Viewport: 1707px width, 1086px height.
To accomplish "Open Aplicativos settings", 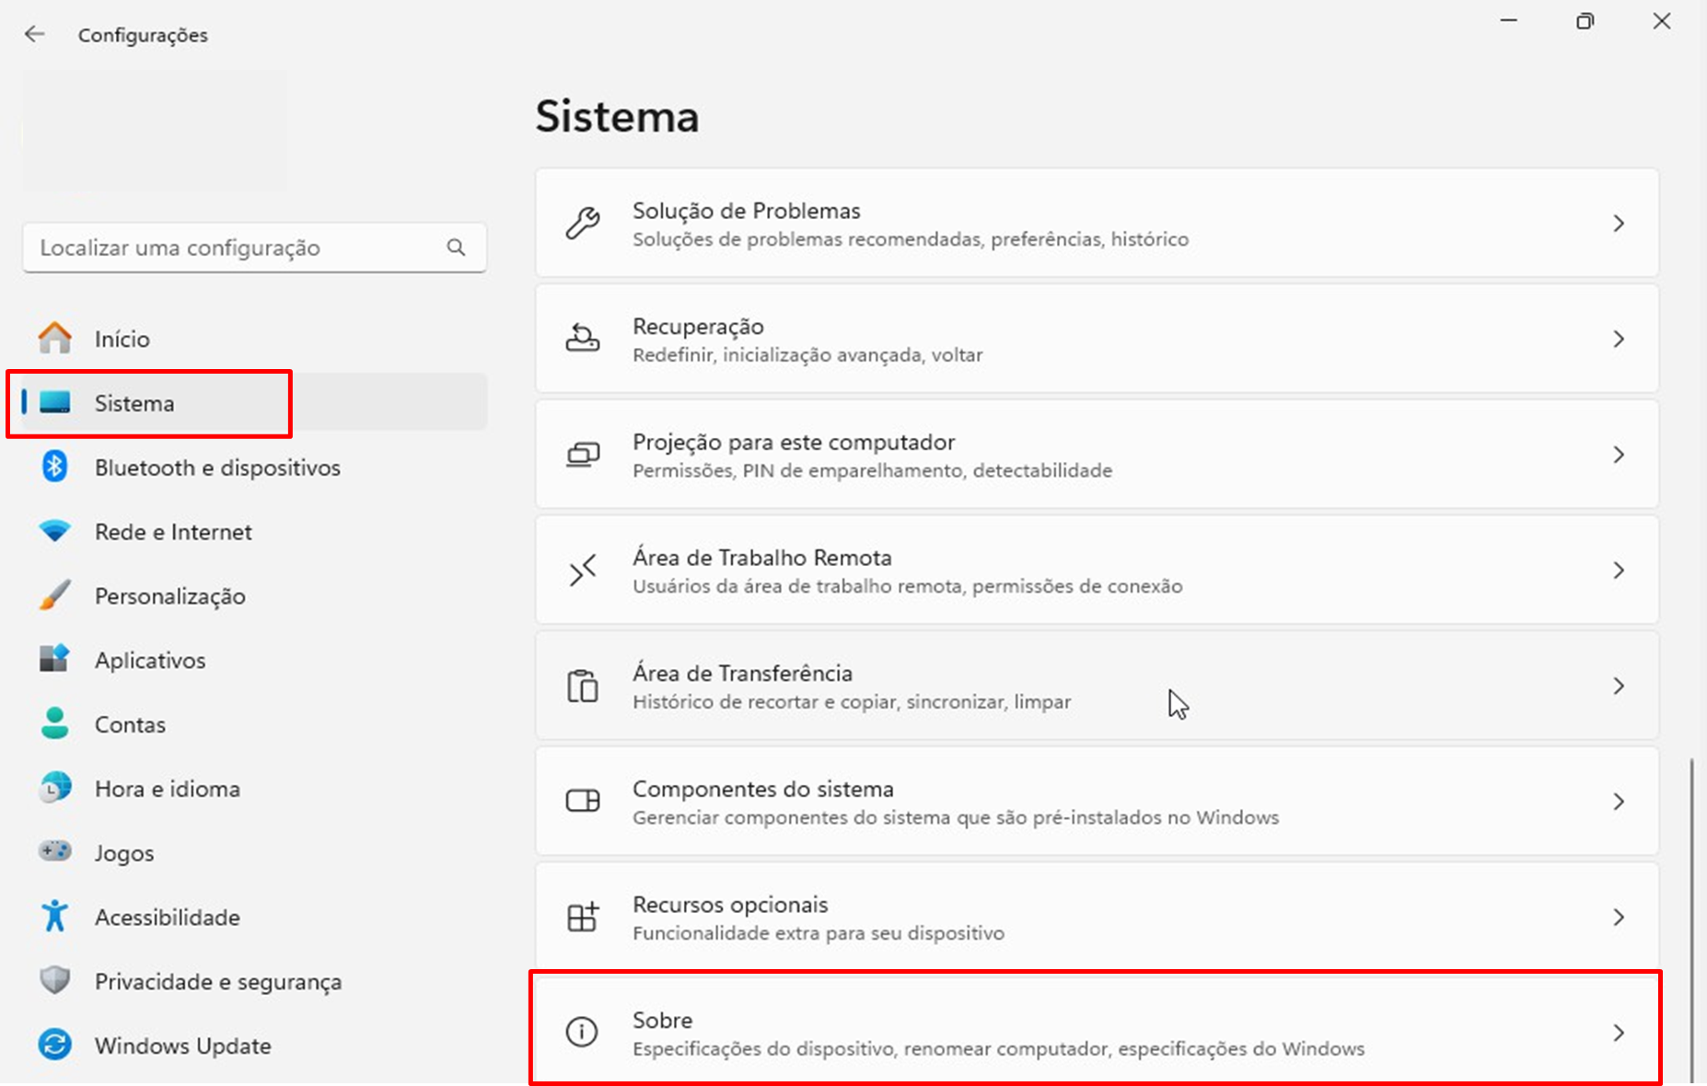I will [255, 660].
